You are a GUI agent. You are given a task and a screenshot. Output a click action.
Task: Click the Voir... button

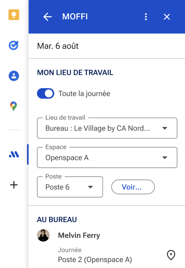click(133, 187)
